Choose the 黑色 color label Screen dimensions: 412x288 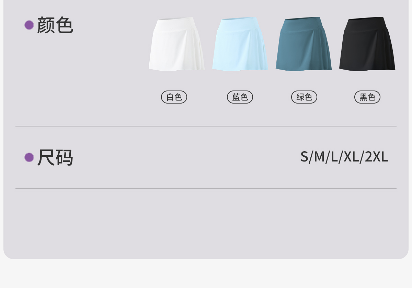367,97
